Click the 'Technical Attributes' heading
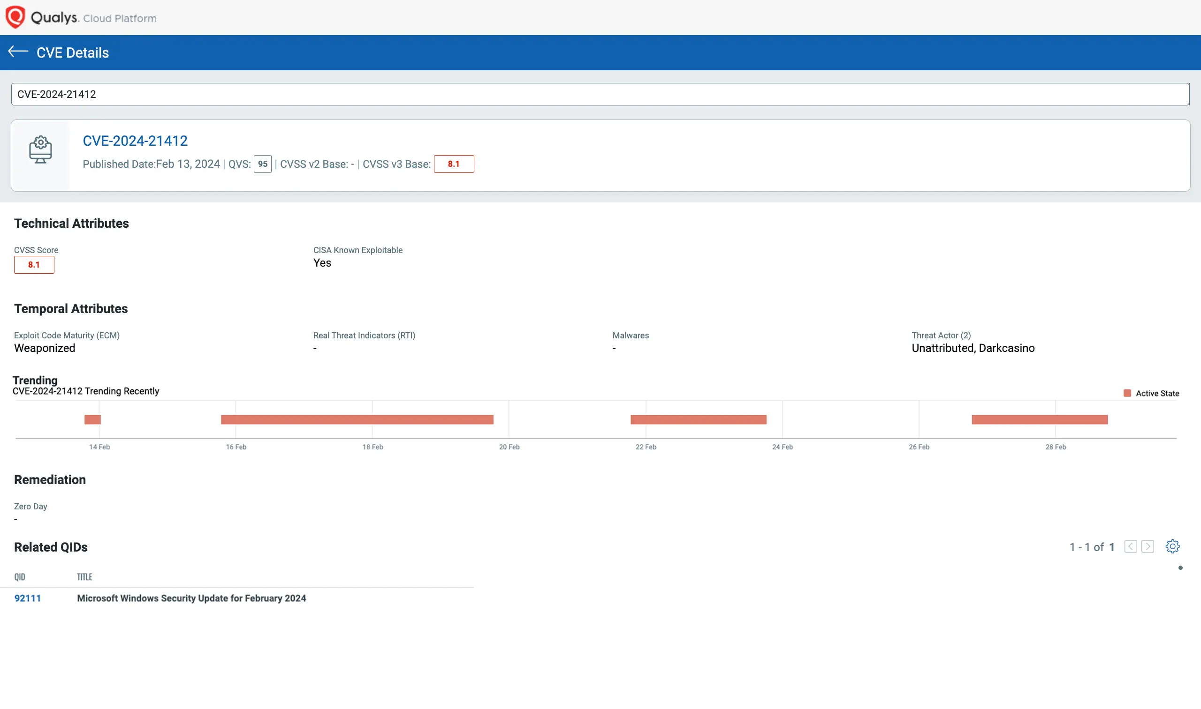This screenshot has width=1201, height=709. [x=71, y=224]
